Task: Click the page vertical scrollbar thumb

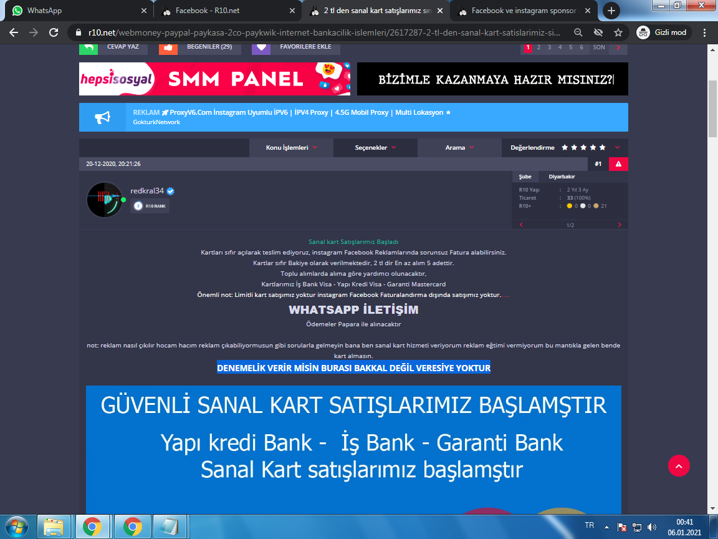Action: point(712,109)
